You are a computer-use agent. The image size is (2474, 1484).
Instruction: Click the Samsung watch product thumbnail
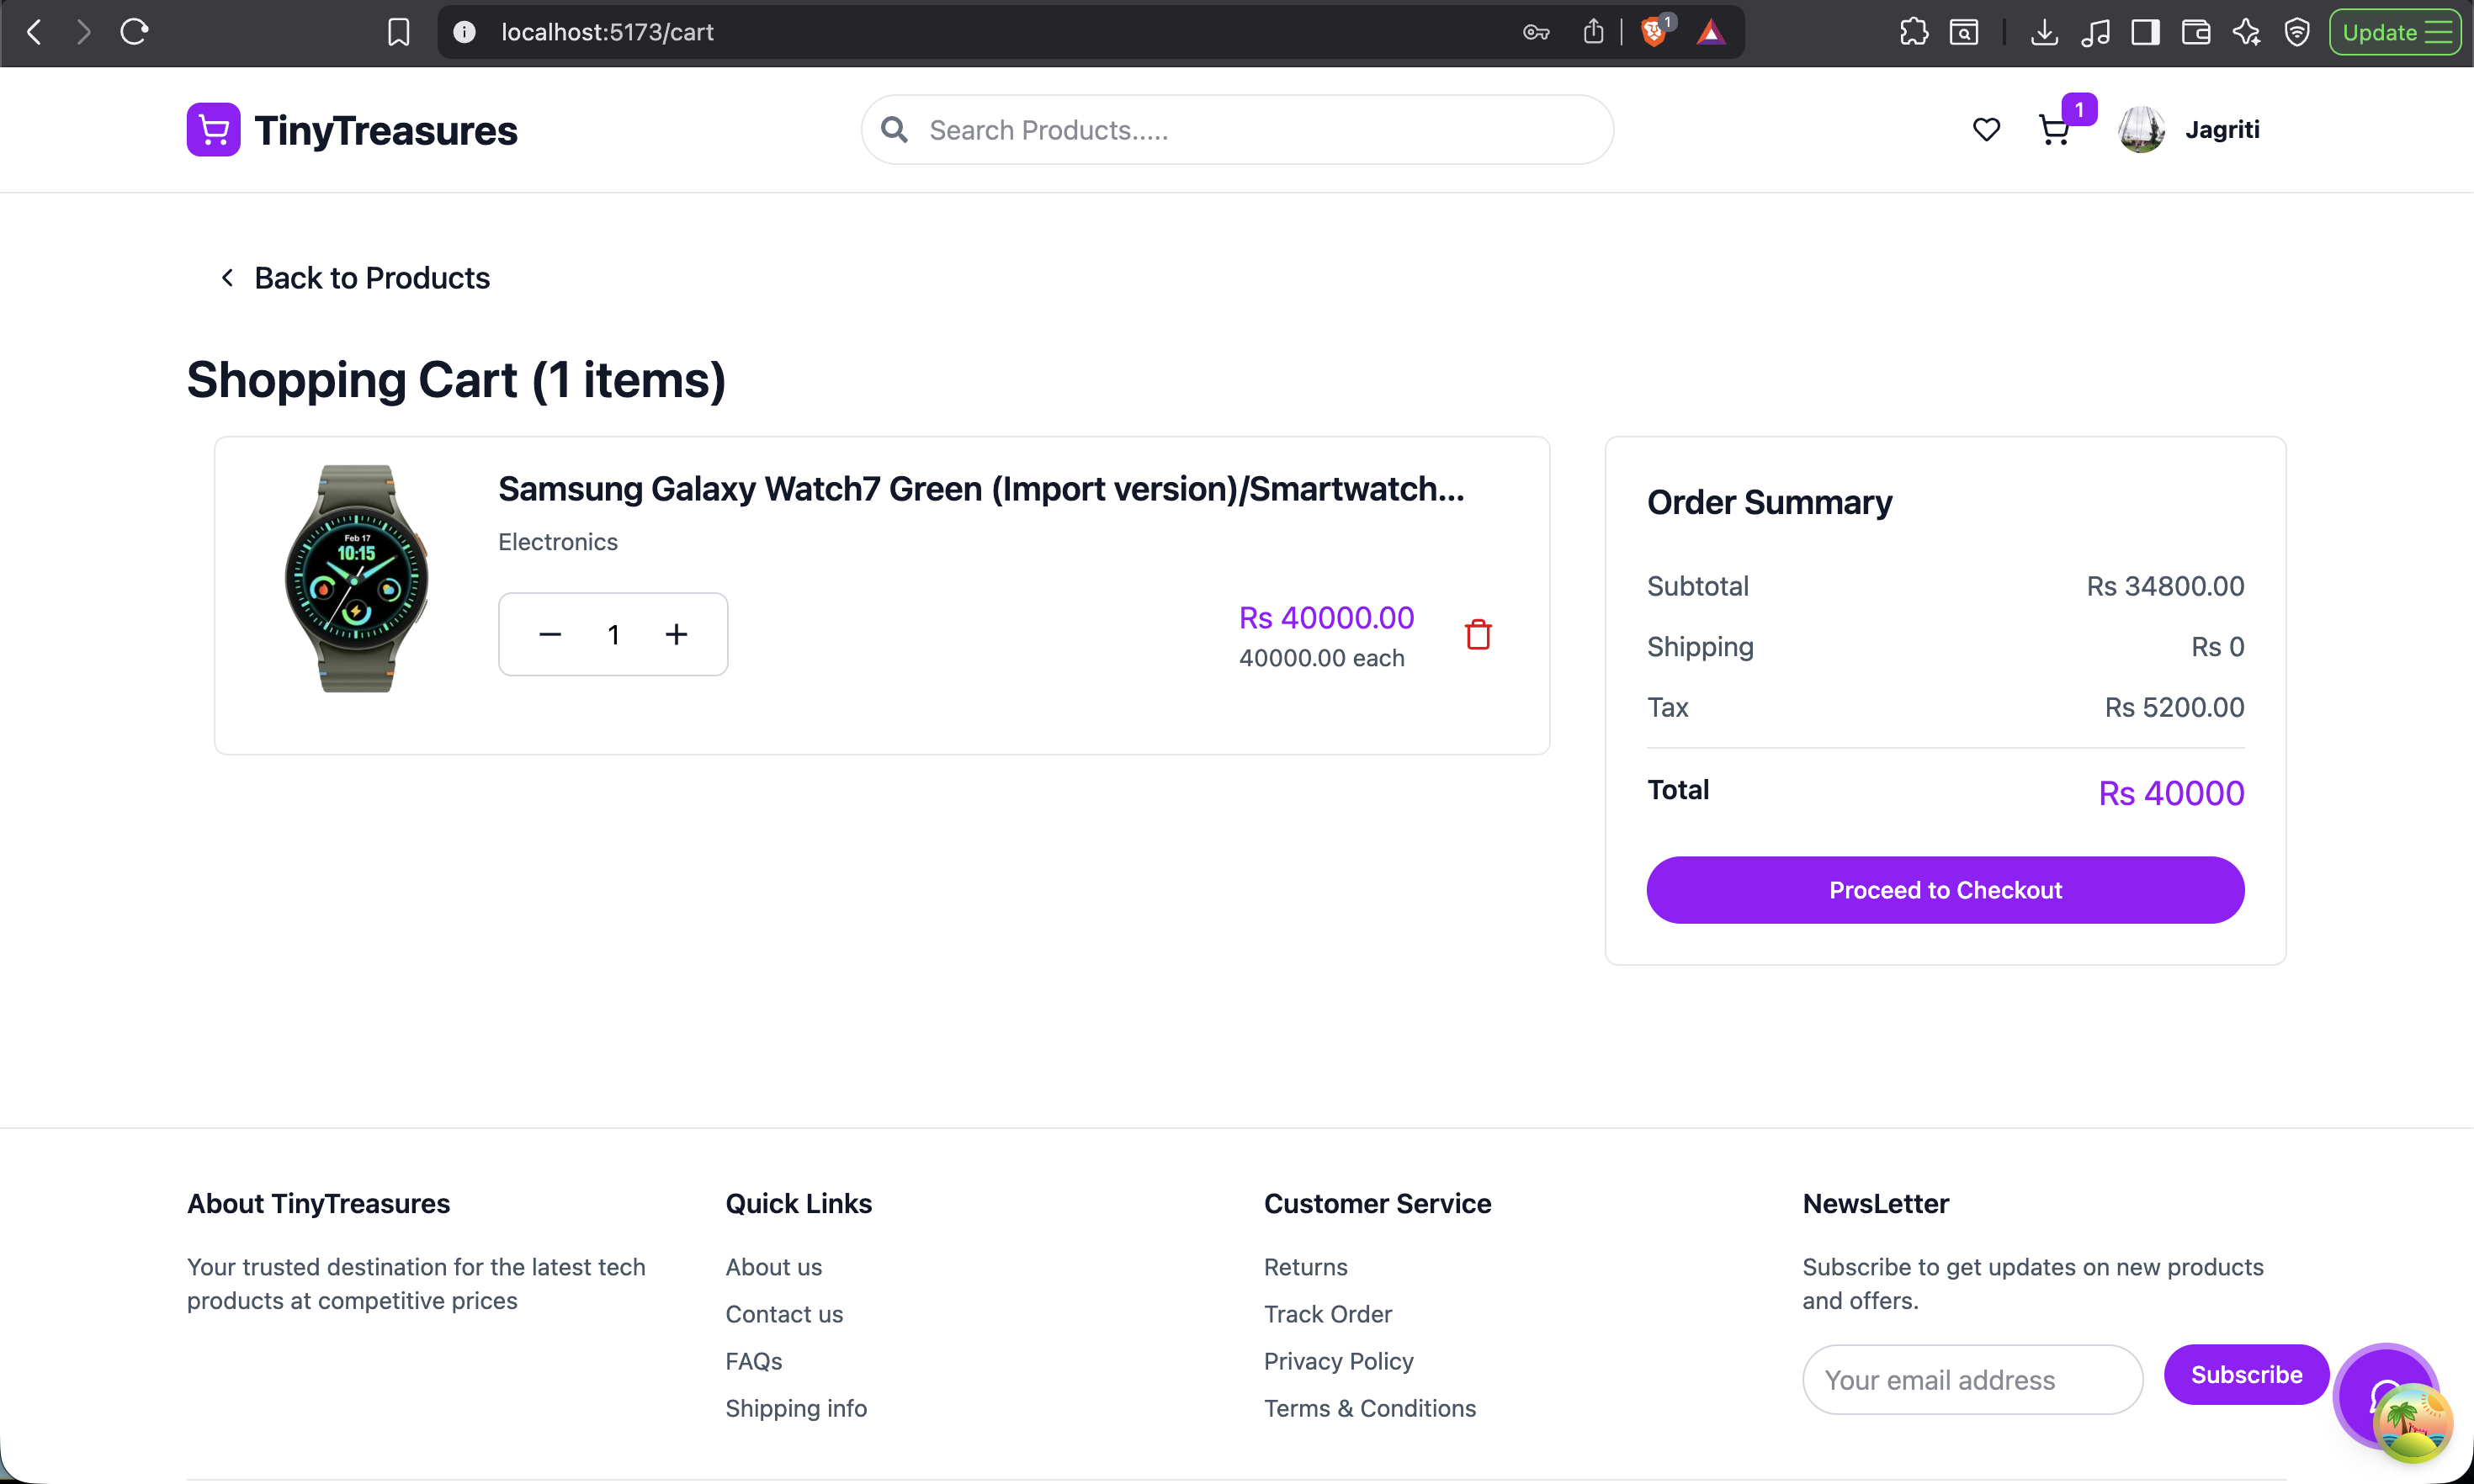(x=356, y=578)
